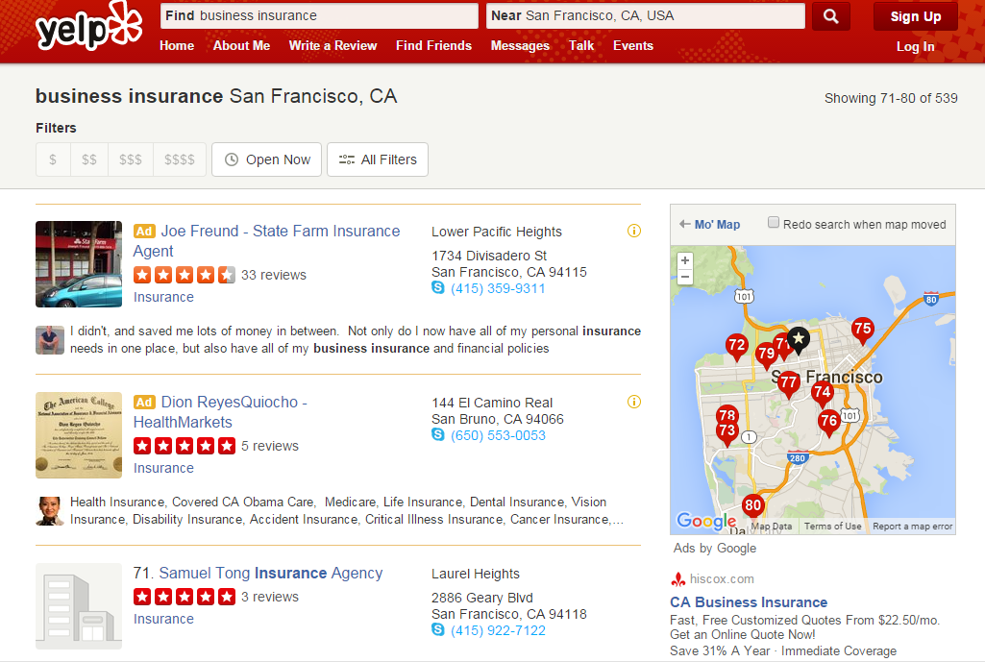Open Talk section

pyautogui.click(x=581, y=46)
